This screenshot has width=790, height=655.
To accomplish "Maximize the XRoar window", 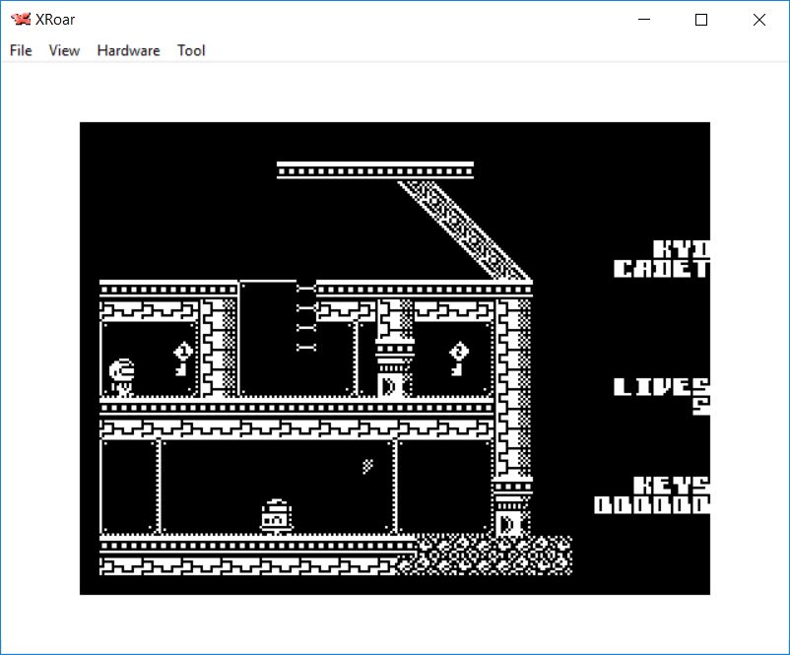I will pos(701,20).
